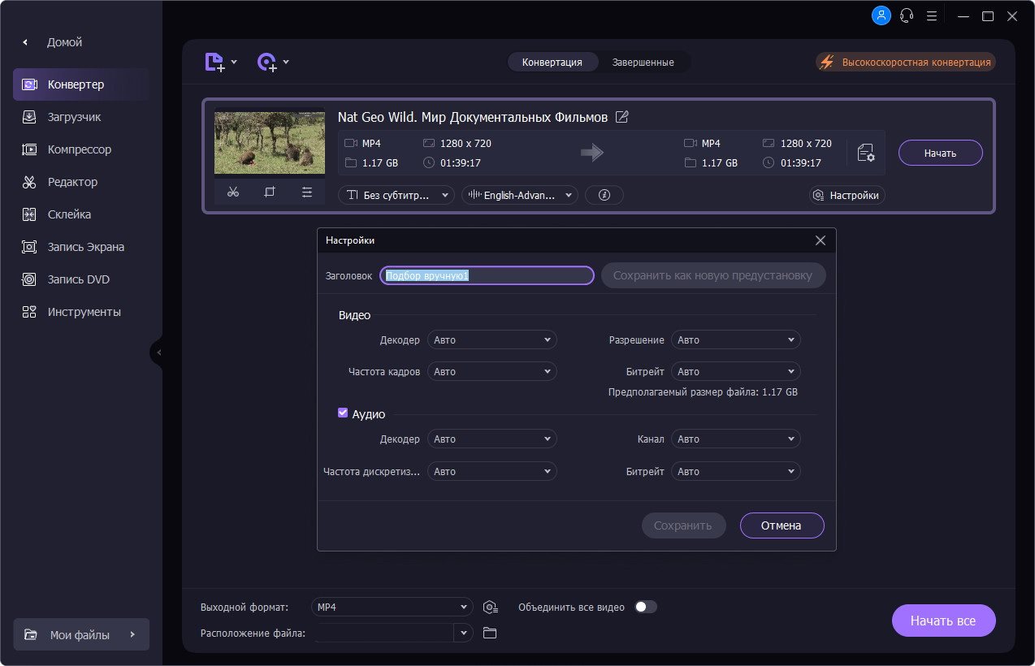
Task: Click the effects sliders icon under thumbnail
Action: pyautogui.click(x=306, y=192)
